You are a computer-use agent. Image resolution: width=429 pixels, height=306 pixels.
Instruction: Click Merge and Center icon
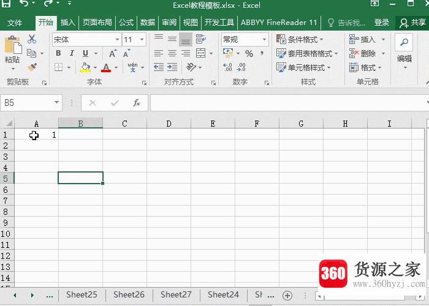coord(201,53)
